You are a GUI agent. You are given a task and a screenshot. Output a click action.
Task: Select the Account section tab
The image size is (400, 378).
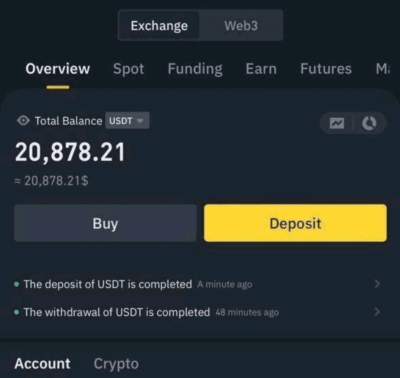point(42,364)
